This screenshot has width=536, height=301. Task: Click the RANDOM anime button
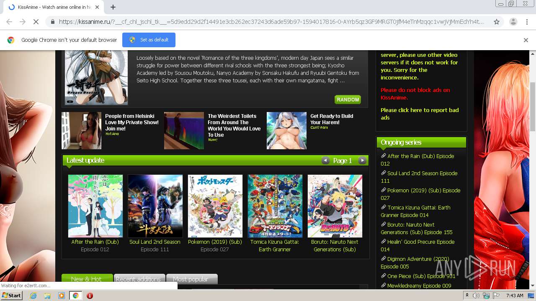(x=348, y=99)
